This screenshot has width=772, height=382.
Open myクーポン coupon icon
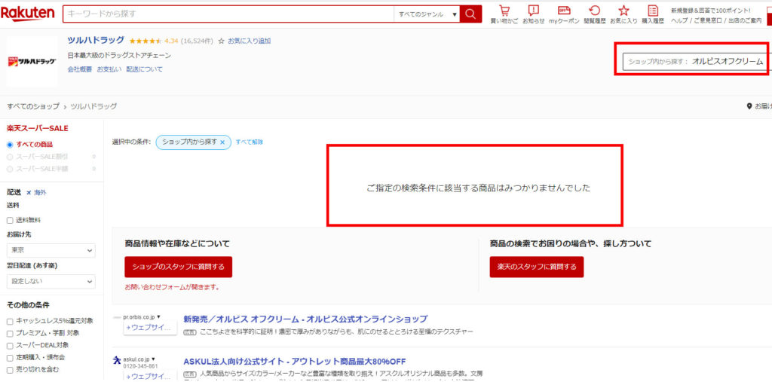pyautogui.click(x=564, y=14)
